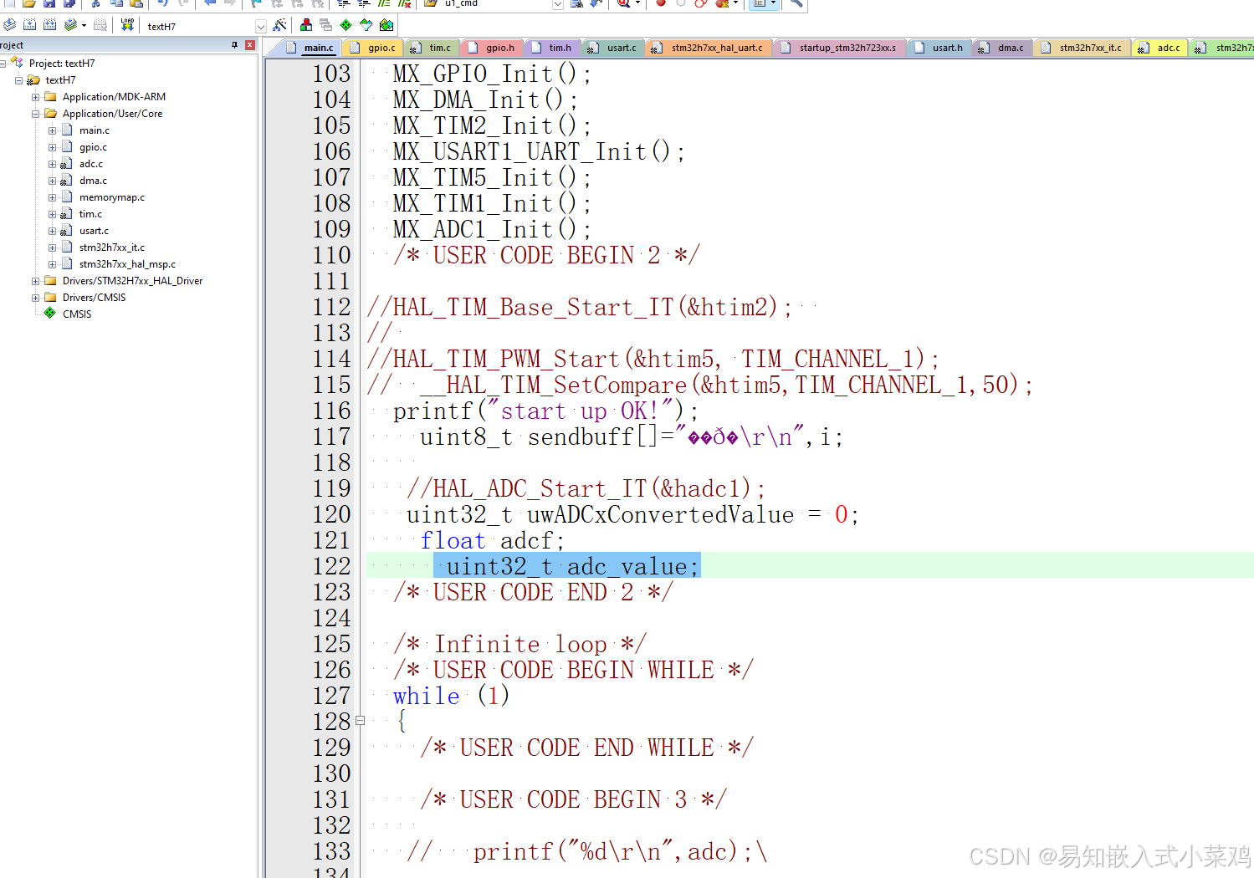
Task: Select stm32h7xx_hal_msp.c in the project tree
Action: pos(127,264)
